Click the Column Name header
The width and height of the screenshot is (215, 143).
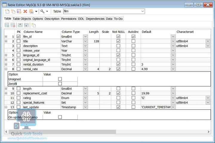coord(42,32)
